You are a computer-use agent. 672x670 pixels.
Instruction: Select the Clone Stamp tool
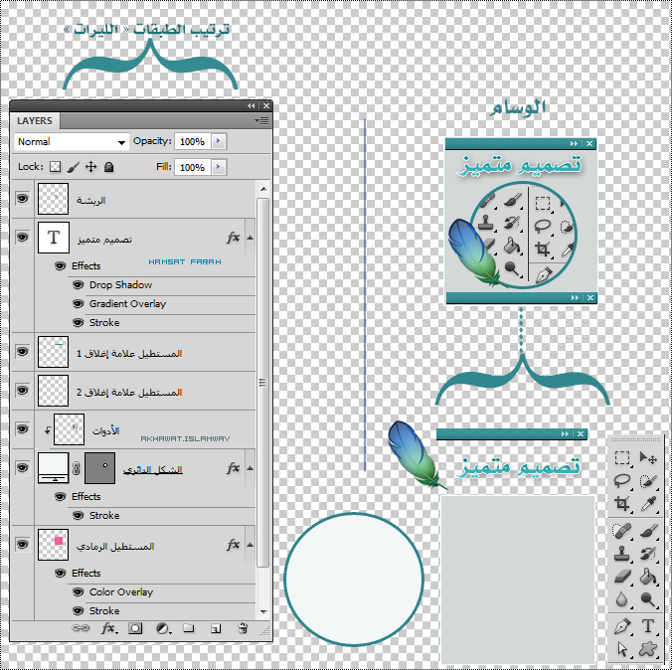[x=622, y=554]
